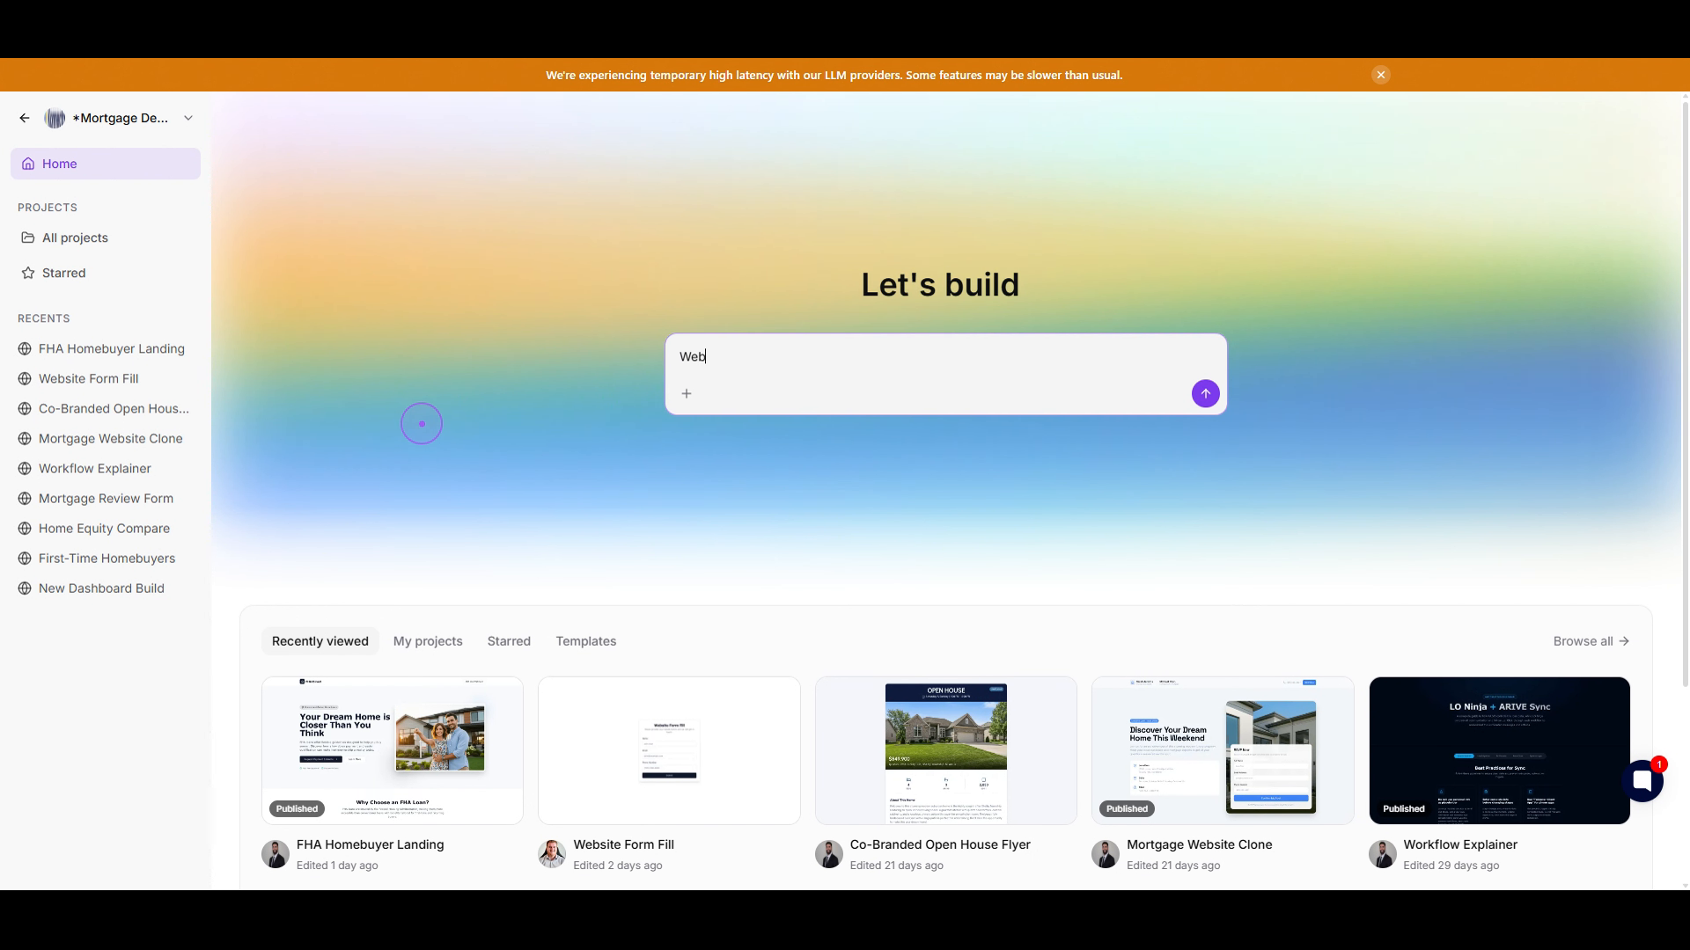Click author avatar beside Mortgage Website Clone

click(x=1106, y=854)
